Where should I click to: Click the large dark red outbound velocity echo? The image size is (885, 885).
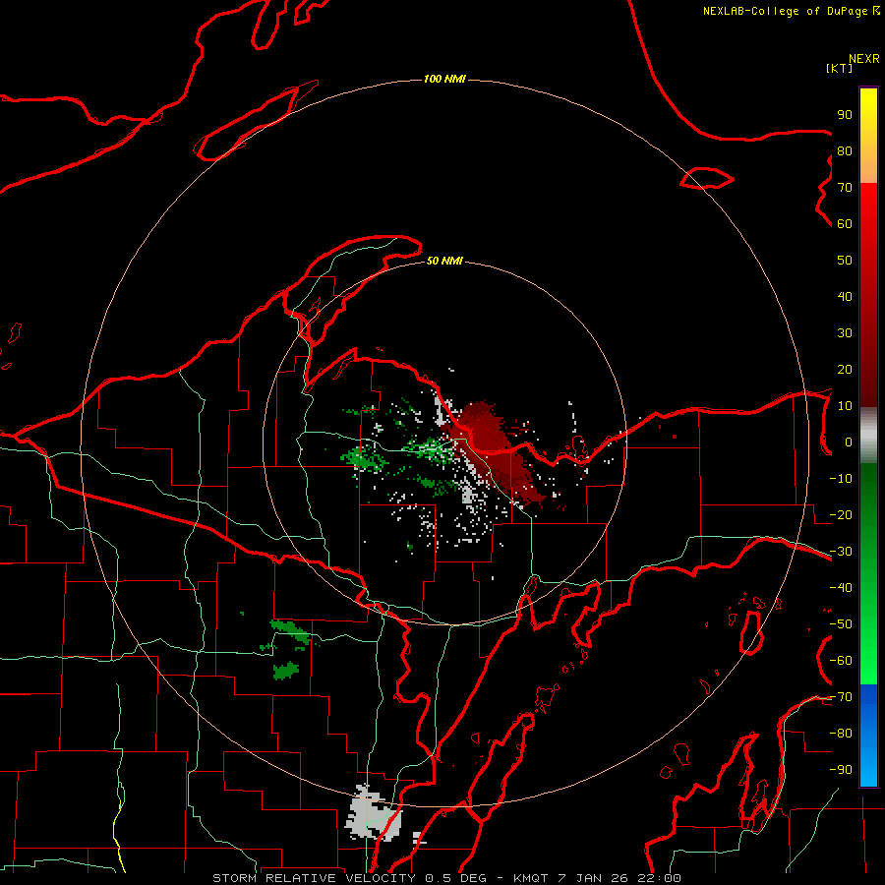tap(495, 451)
